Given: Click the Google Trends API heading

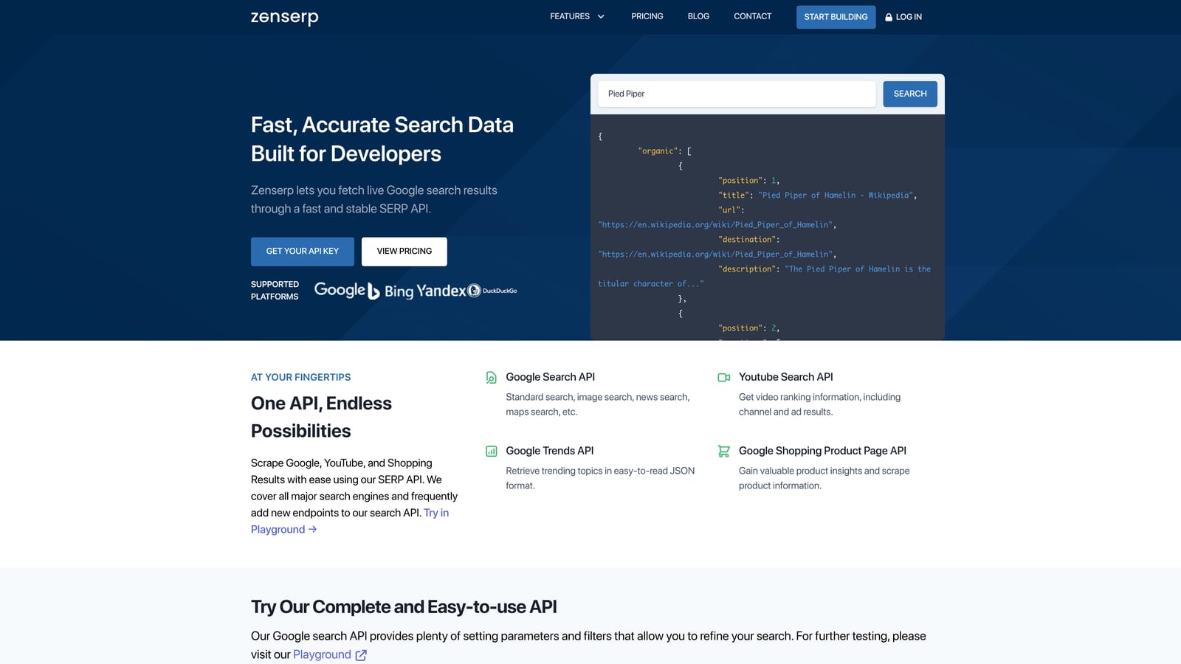Looking at the screenshot, I should point(549,451).
